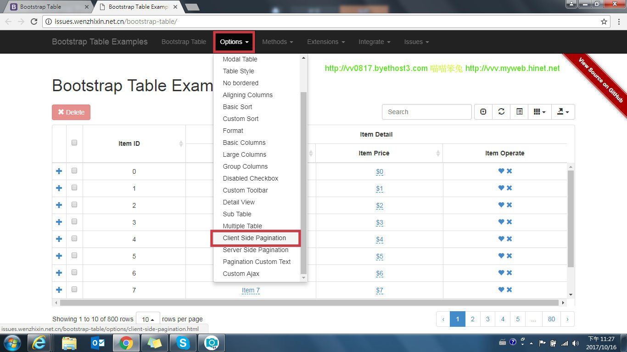Collapse the Options dropdown menu
Viewport: 627px width, 352px height.
234,42
